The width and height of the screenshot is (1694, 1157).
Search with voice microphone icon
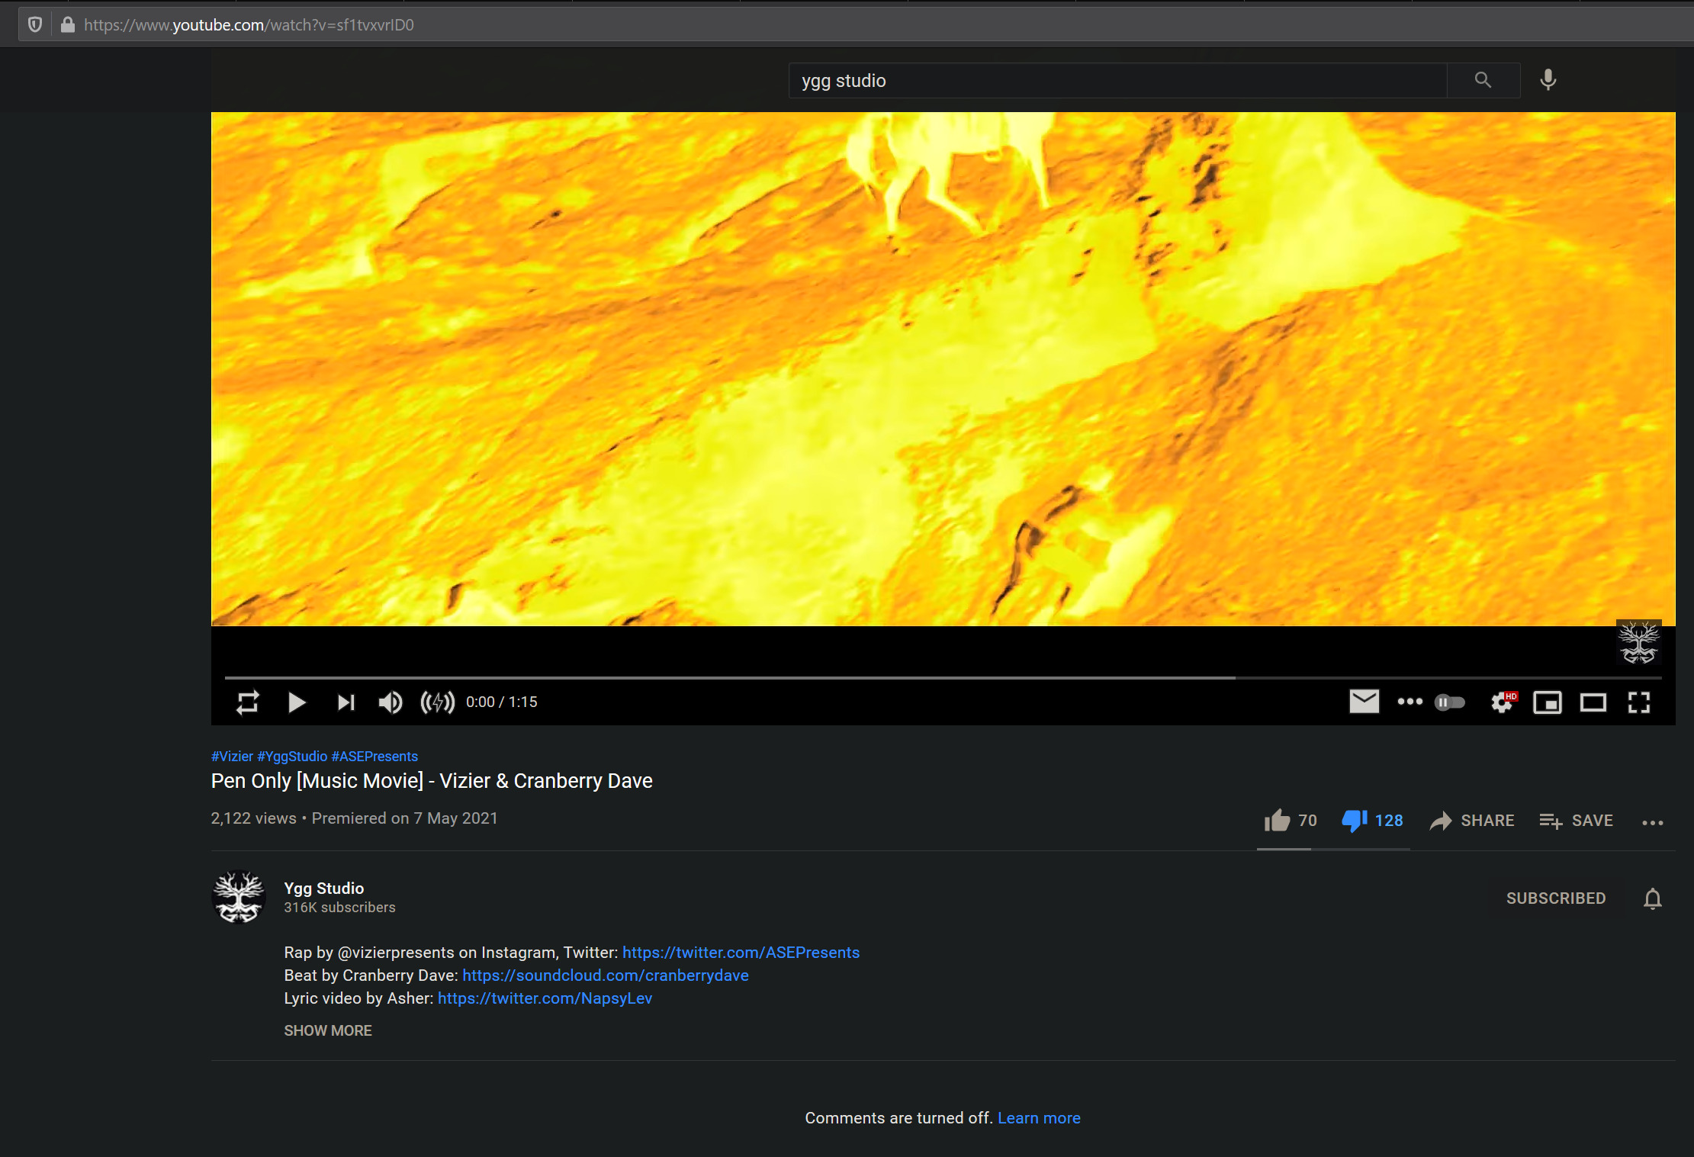point(1548,79)
